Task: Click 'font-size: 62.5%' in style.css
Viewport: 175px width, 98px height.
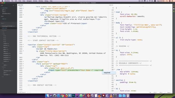Action: coord(129,14)
